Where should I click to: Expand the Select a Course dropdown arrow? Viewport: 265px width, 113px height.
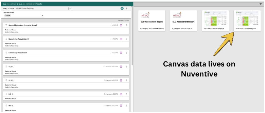tap(70, 8)
